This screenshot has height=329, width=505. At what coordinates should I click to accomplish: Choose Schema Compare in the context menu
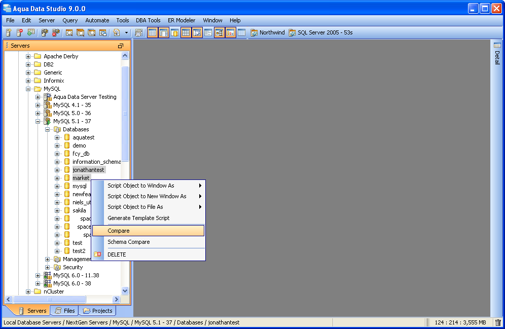(x=148, y=242)
